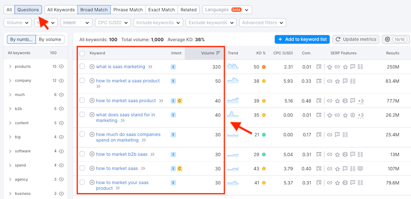Screen dimensions: 411x199
Task: Switch to the Questions tab
Action: (x=28, y=9)
